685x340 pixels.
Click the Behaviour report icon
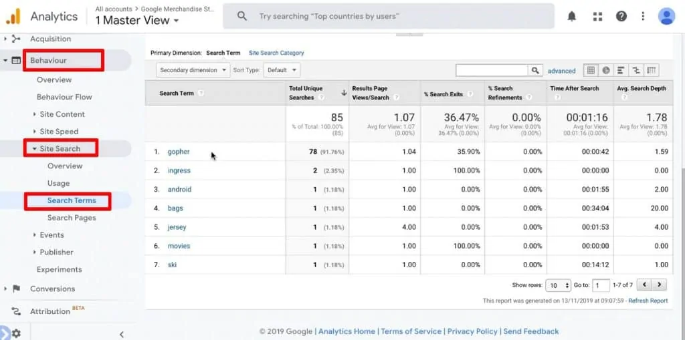16,60
